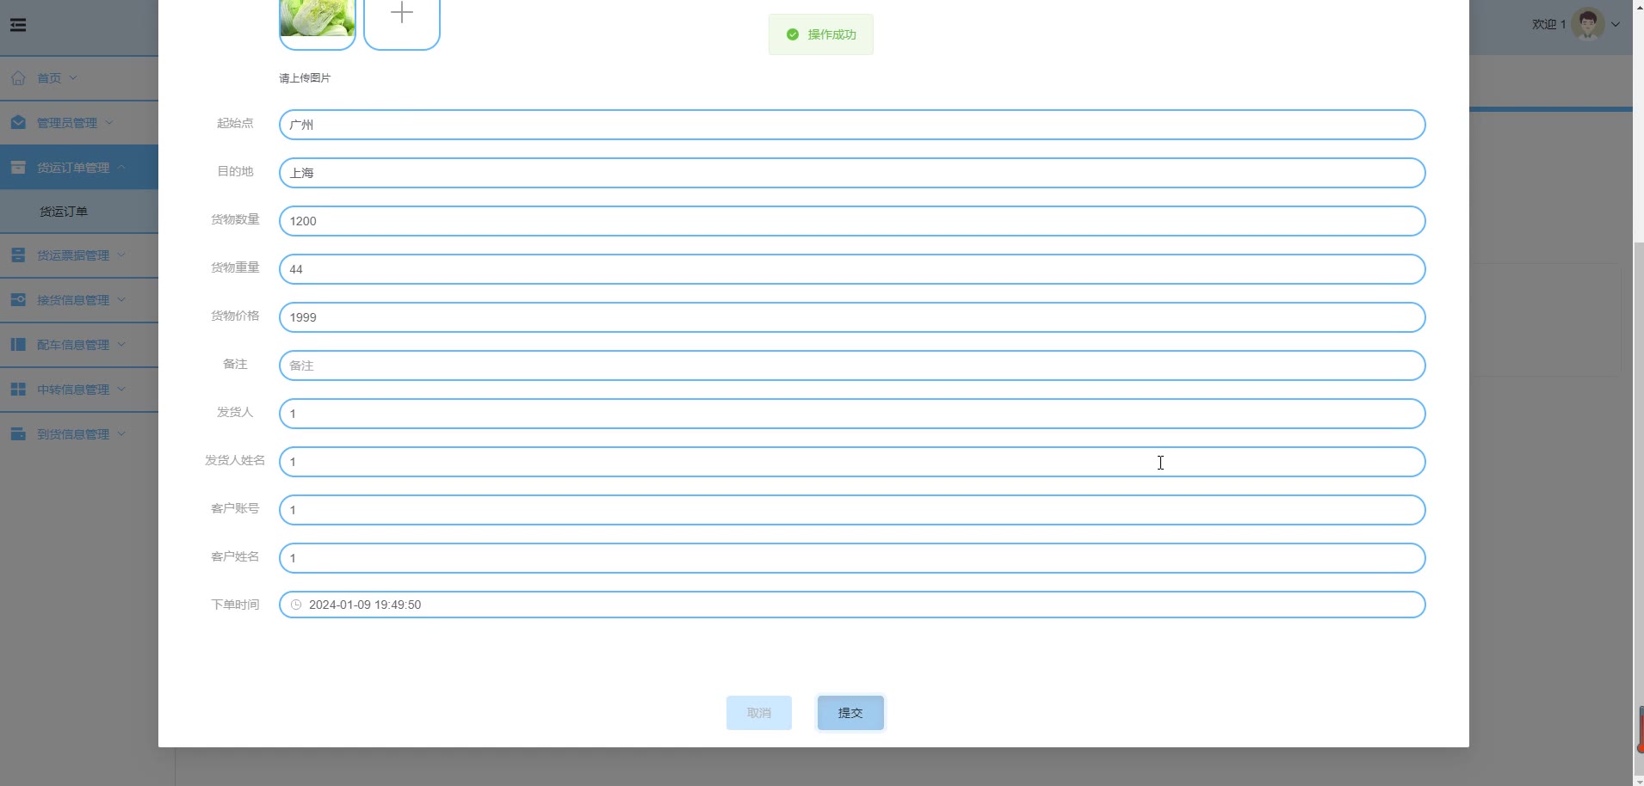The height and width of the screenshot is (786, 1644).
Task: Open the uploaded cabbage image thumbnail
Action: point(318,19)
